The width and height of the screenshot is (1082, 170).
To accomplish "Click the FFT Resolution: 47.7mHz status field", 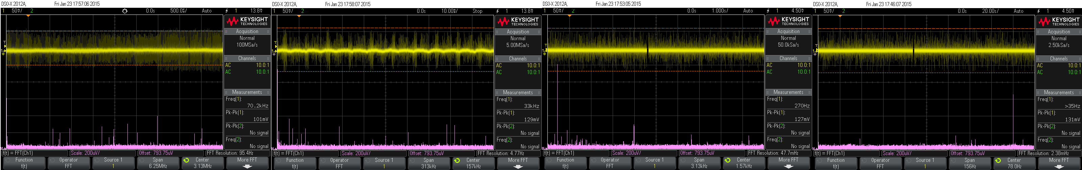I will [x=778, y=153].
